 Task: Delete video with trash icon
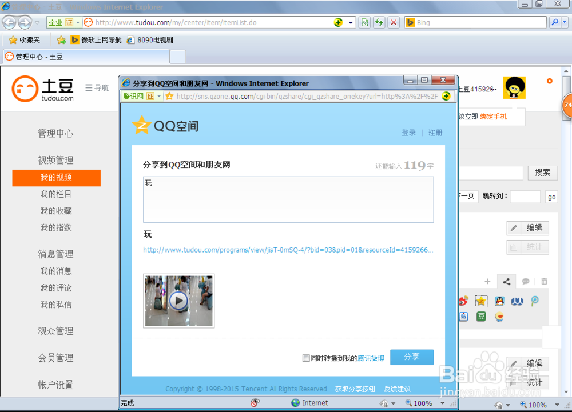tap(545, 281)
